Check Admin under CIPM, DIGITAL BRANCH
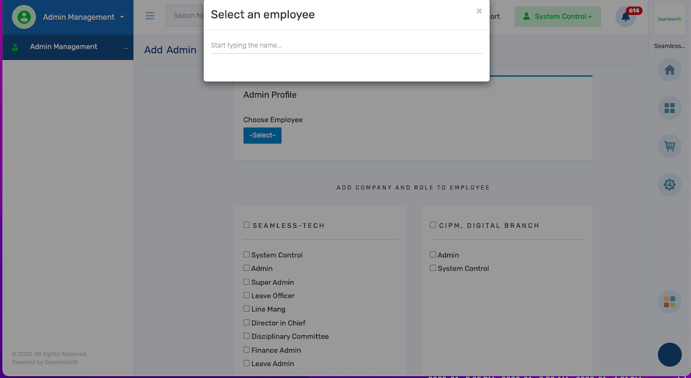Viewport: 691px width, 378px height. tap(433, 254)
